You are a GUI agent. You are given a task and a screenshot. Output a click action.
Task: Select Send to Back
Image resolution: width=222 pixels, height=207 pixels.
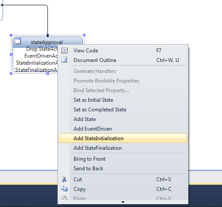tap(123, 169)
